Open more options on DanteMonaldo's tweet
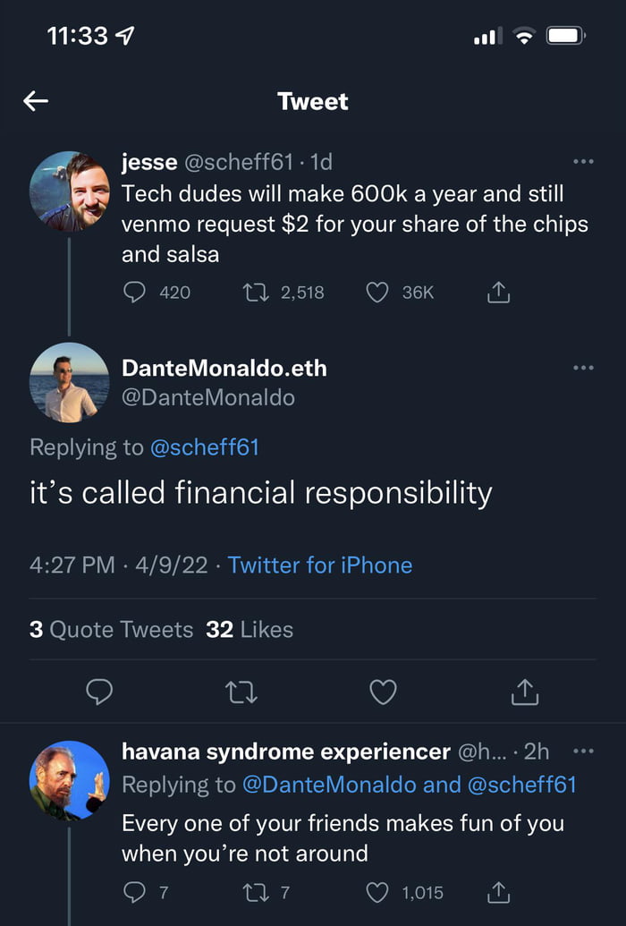This screenshot has width=626, height=926. point(583,368)
